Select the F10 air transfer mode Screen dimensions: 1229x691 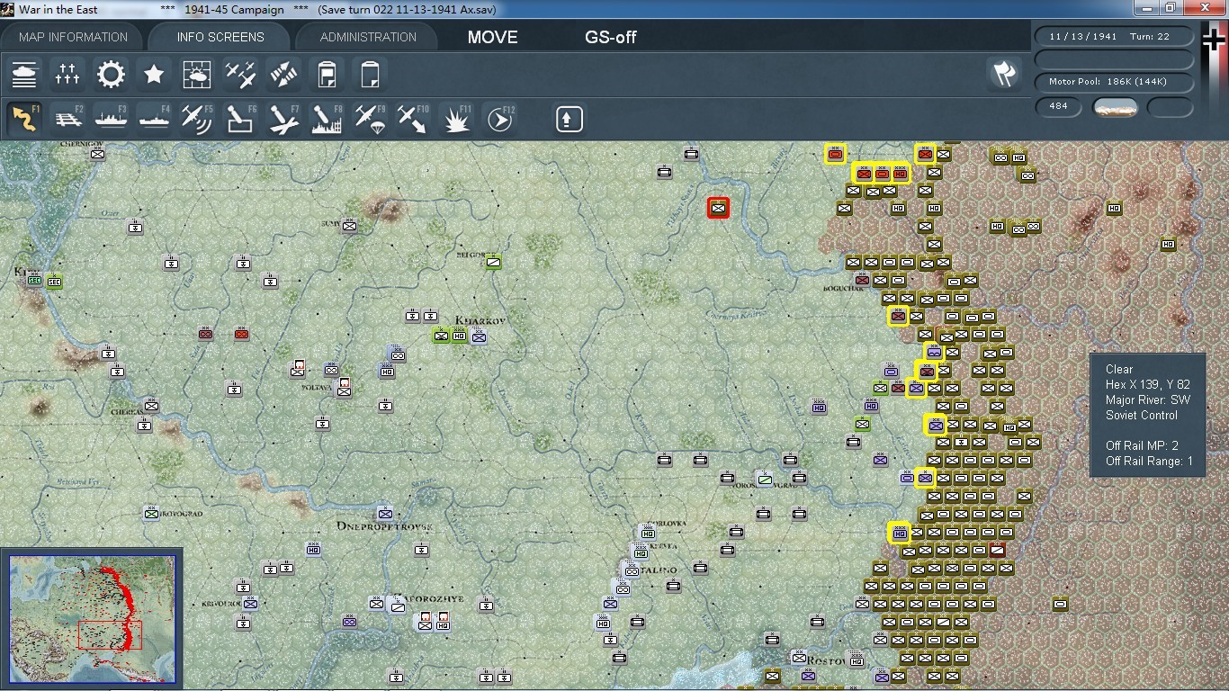[413, 119]
